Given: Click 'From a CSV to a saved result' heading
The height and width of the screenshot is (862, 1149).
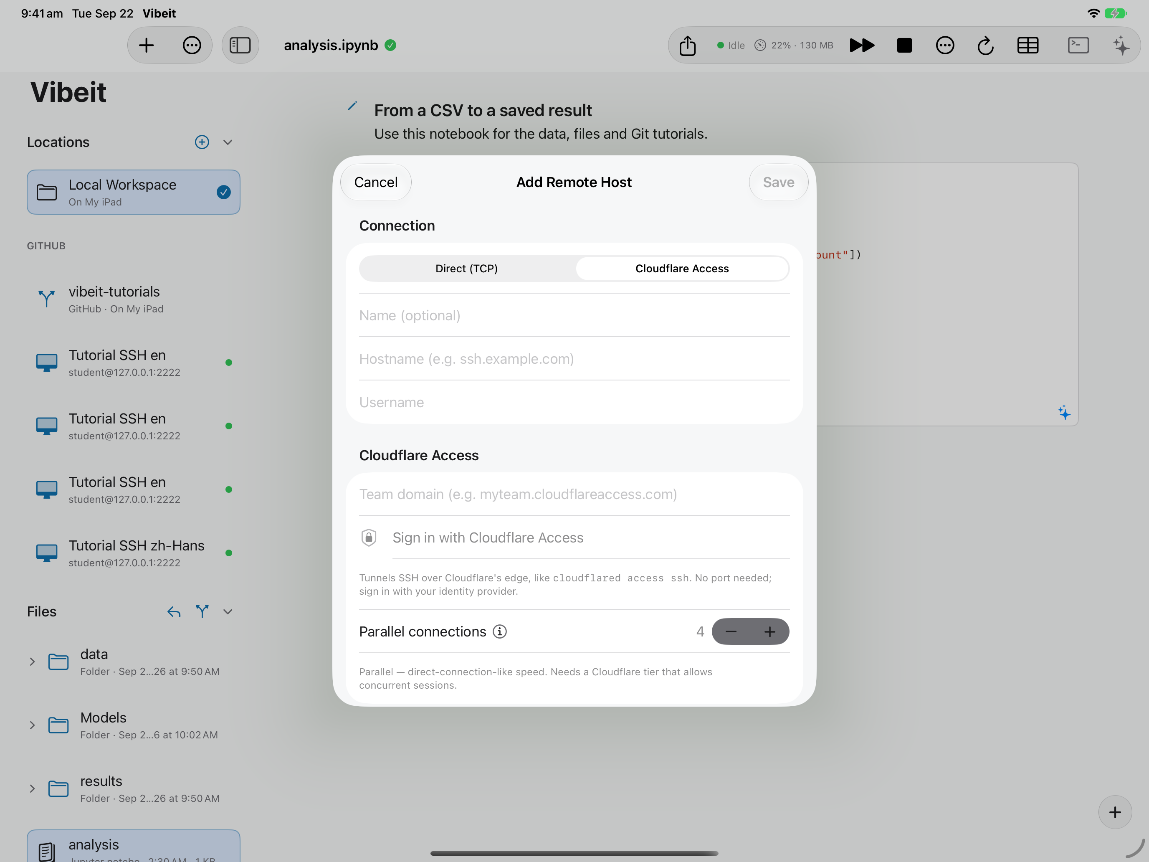Looking at the screenshot, I should coord(483,110).
